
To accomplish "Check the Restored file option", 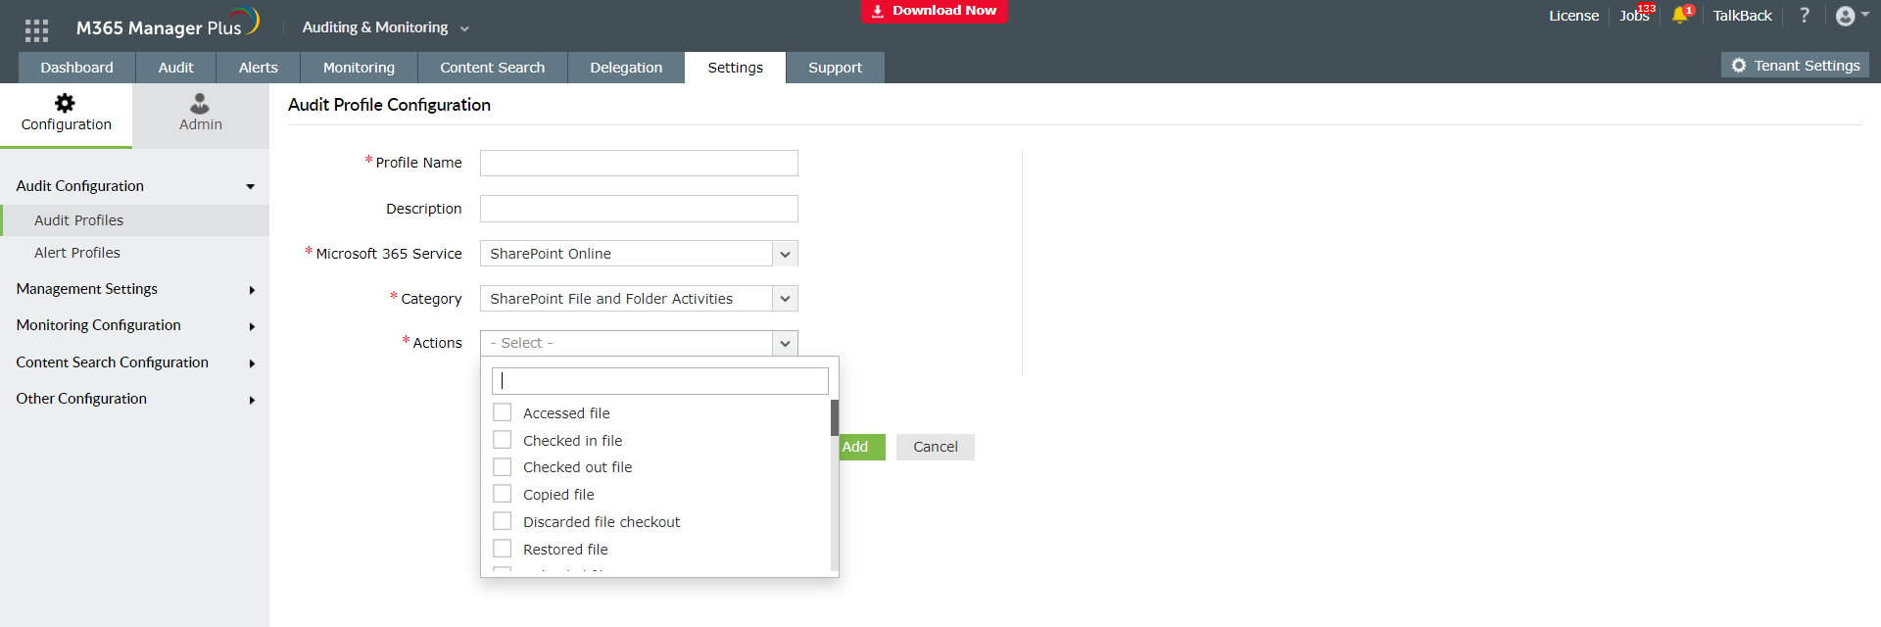I will pyautogui.click(x=503, y=549).
